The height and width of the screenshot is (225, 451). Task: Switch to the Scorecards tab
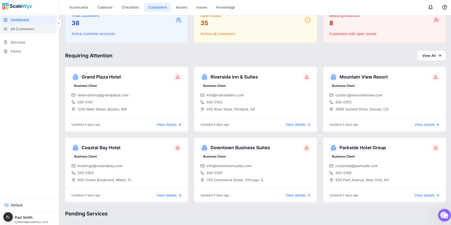(79, 7)
